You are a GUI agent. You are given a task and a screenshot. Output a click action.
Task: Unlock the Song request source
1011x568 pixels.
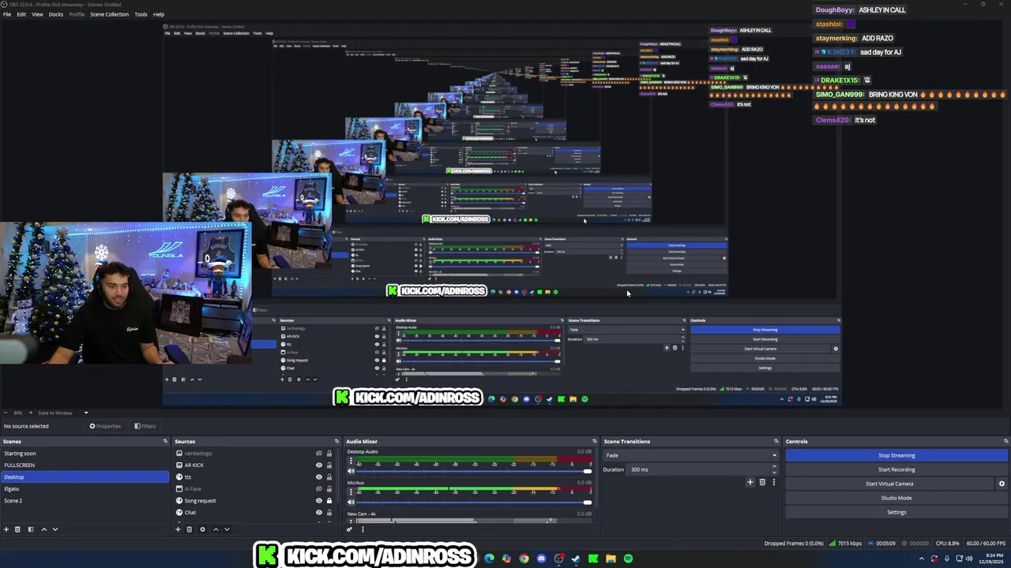[x=329, y=500]
